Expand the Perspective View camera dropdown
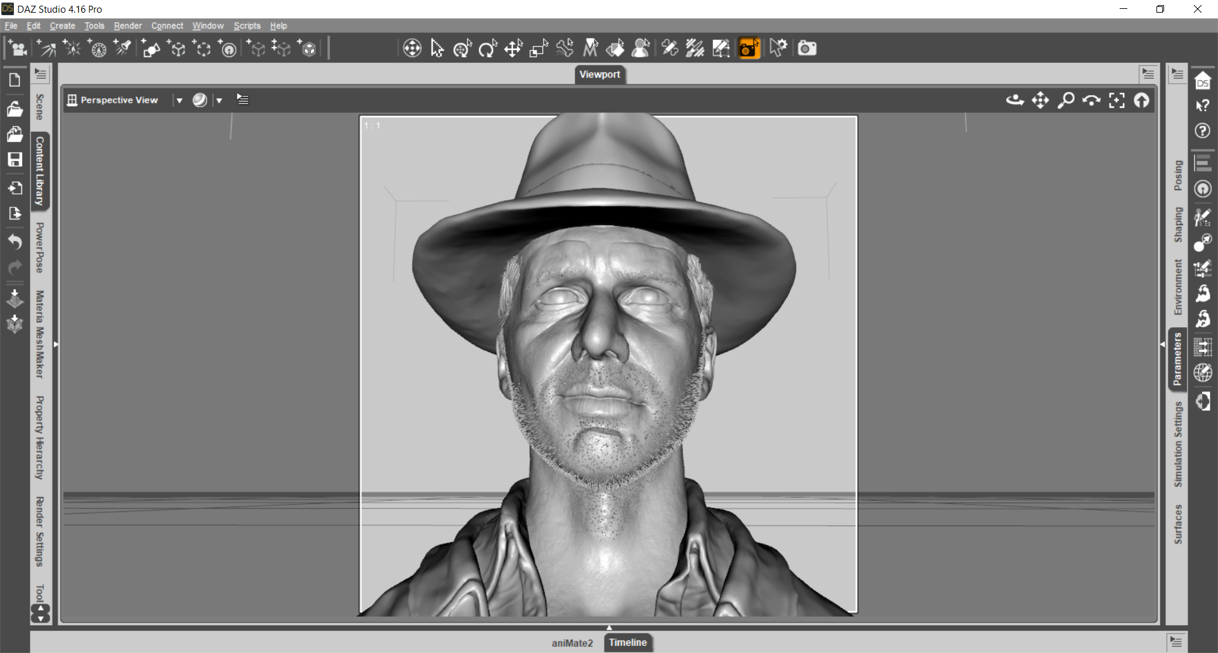Viewport: 1218px width, 653px height. click(180, 100)
